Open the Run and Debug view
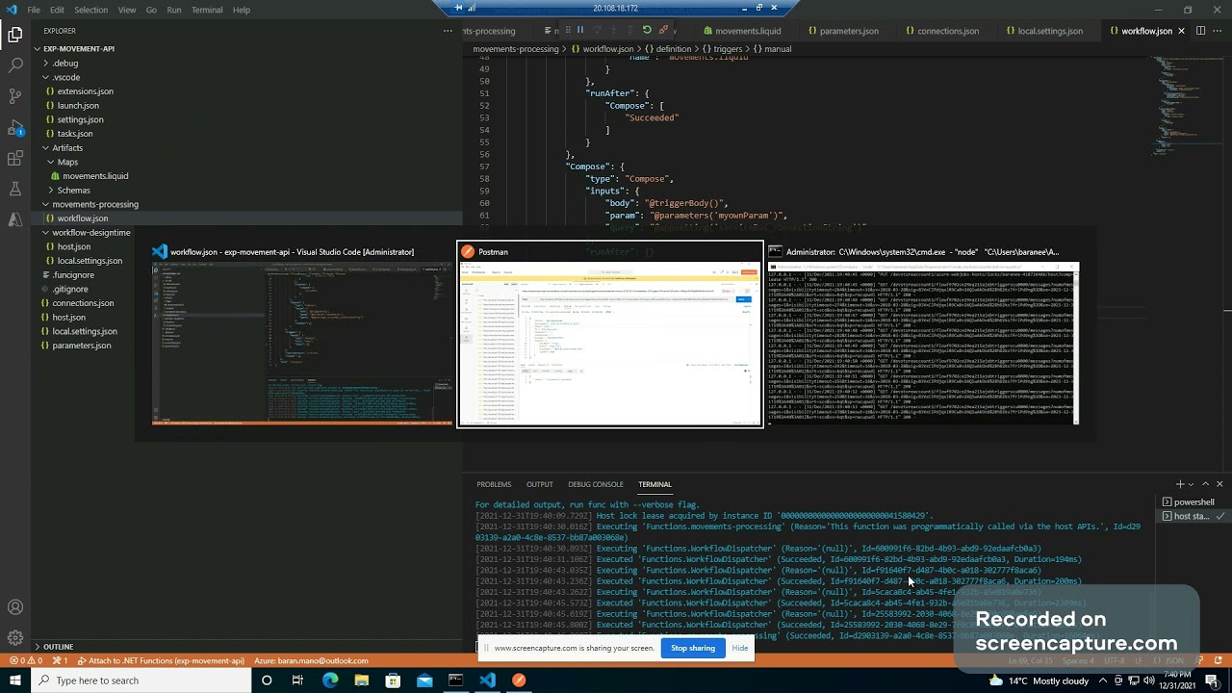This screenshot has width=1232, height=693. [x=15, y=127]
